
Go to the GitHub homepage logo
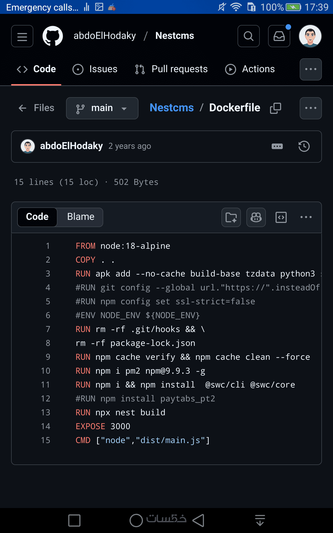point(53,36)
